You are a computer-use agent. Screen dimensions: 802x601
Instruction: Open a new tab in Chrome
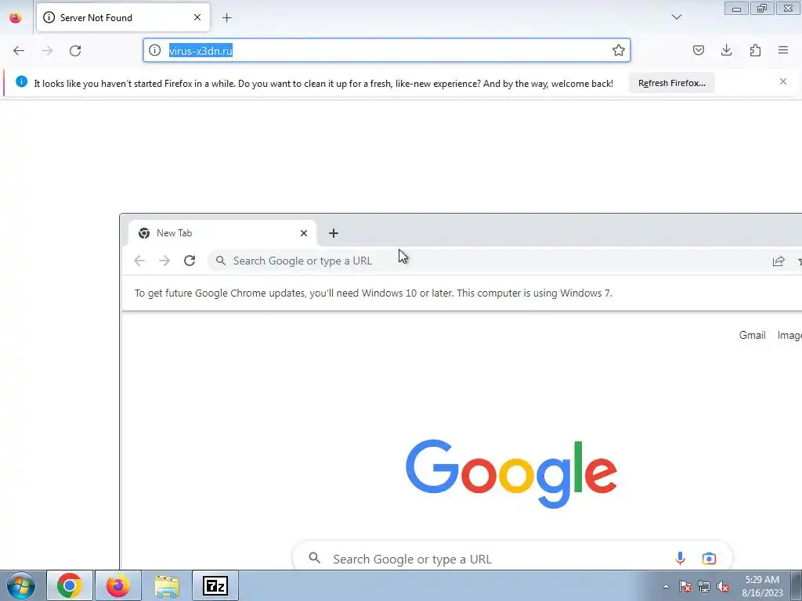(334, 233)
